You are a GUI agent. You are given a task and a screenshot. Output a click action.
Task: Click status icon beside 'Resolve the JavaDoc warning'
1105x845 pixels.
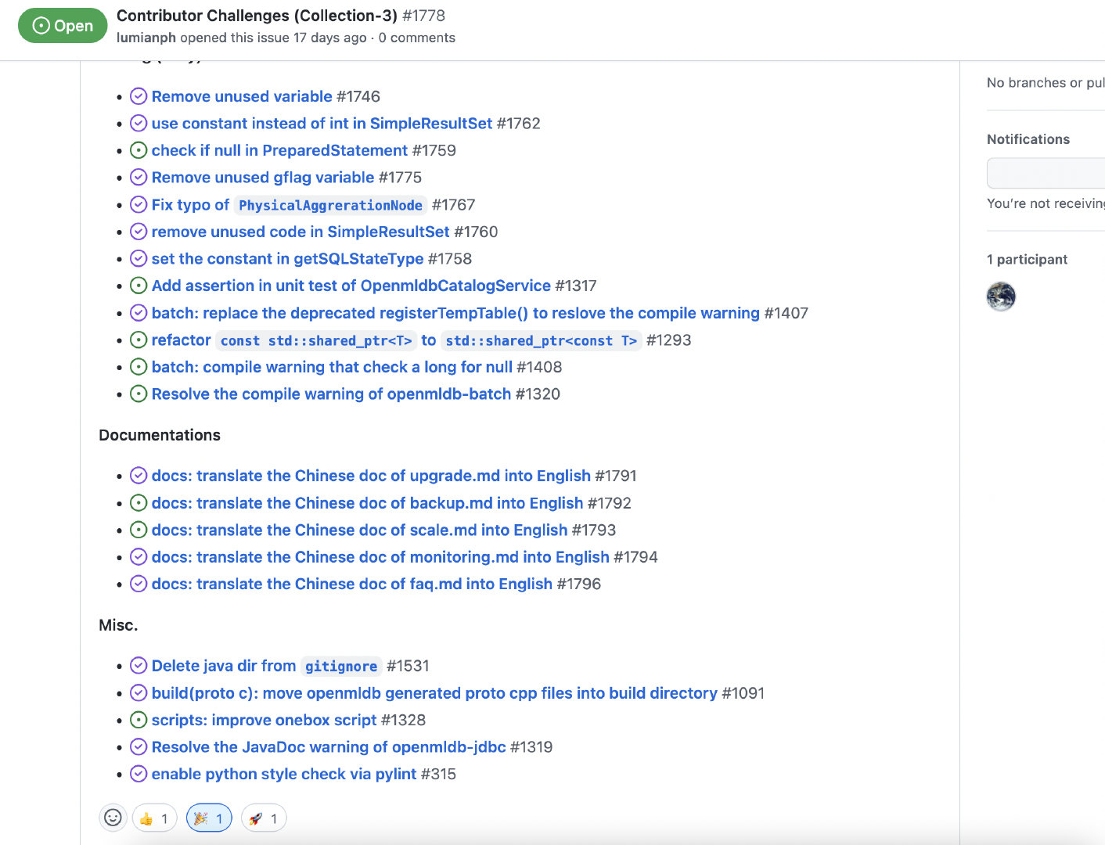139,747
